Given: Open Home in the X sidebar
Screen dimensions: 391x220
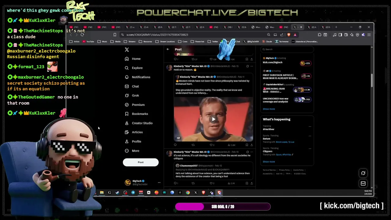Looking at the screenshot, I should (x=133, y=59).
